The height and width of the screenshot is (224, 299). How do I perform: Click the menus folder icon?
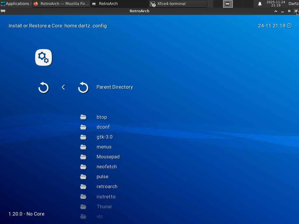83,147
